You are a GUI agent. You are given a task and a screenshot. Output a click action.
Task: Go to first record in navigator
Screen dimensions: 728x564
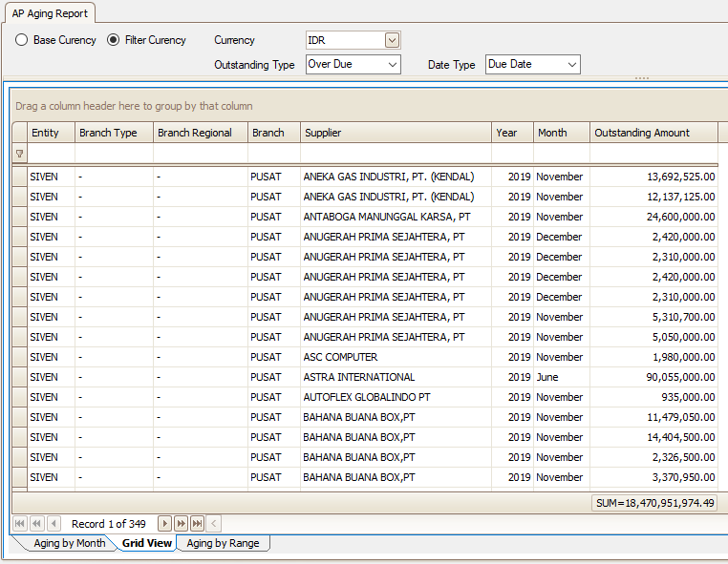(19, 524)
